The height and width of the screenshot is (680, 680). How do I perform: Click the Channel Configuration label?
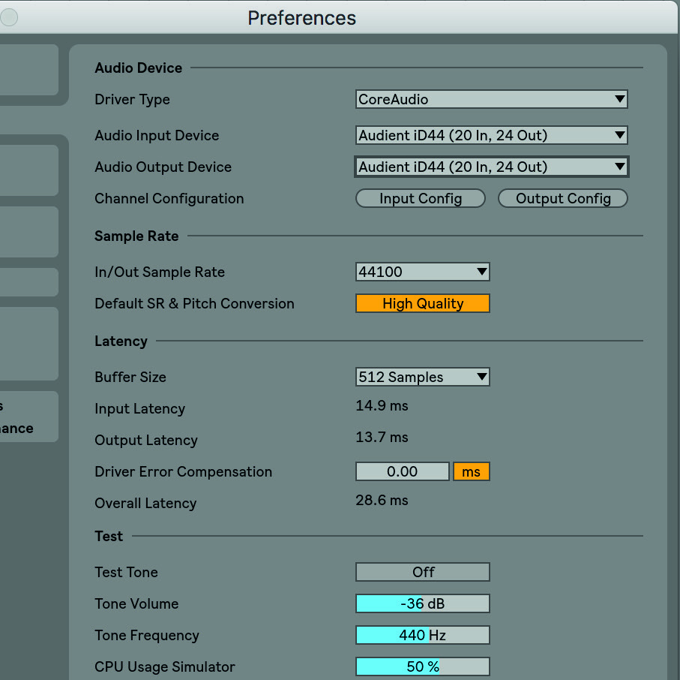coord(169,199)
